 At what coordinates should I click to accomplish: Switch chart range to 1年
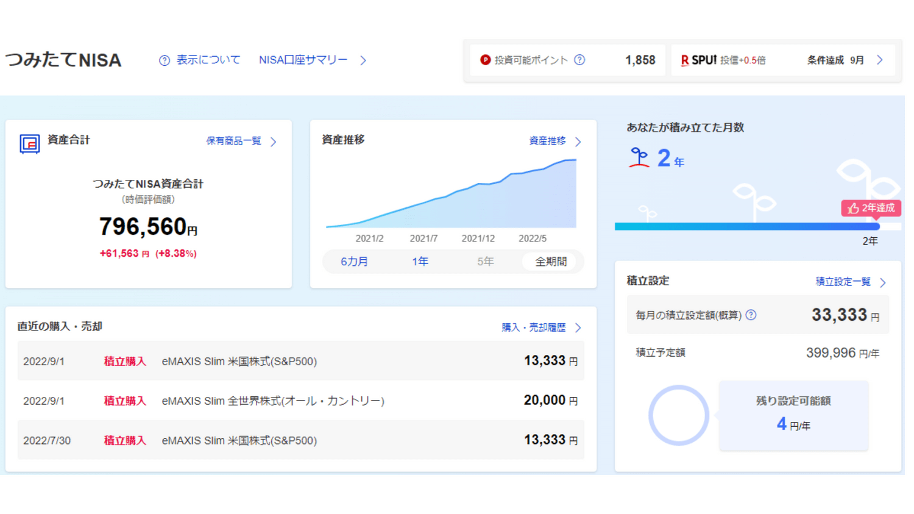[420, 262]
